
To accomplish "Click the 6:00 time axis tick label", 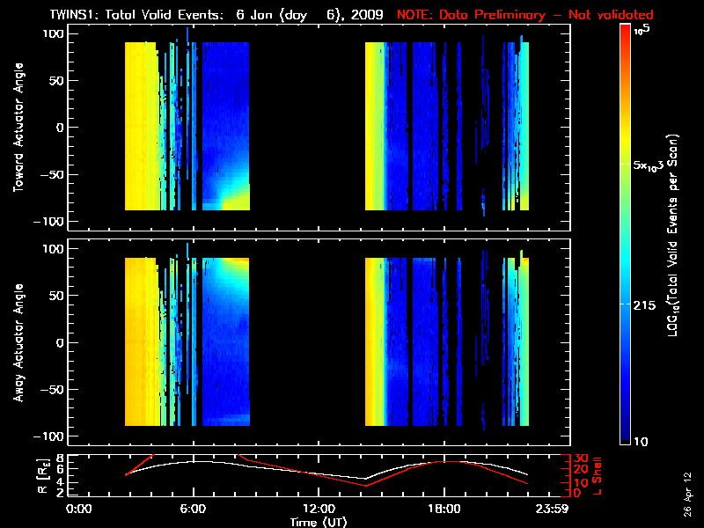I will pyautogui.click(x=193, y=509).
